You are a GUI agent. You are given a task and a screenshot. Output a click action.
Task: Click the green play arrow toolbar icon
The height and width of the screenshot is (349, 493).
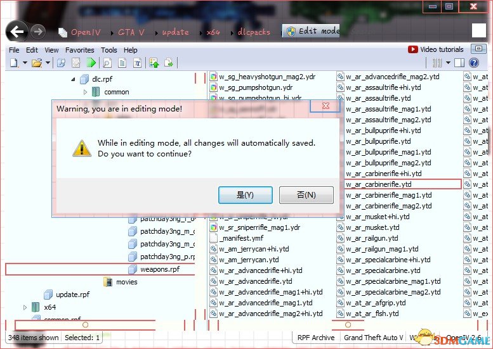[91, 63]
